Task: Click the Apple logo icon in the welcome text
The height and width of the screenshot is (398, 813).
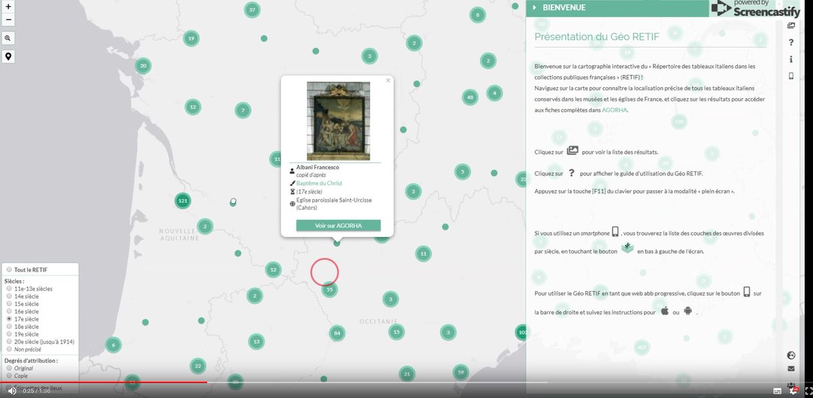Action: pos(665,311)
